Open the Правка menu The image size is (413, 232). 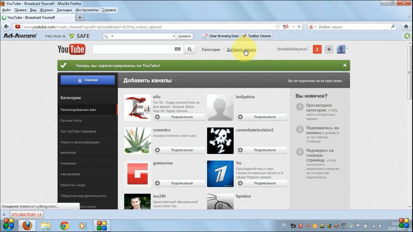coord(20,10)
